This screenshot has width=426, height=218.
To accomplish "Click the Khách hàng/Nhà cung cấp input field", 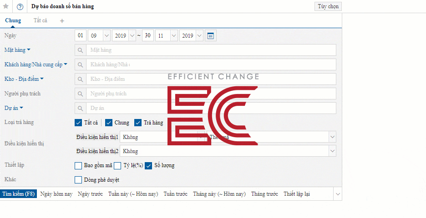I will coord(211,64).
